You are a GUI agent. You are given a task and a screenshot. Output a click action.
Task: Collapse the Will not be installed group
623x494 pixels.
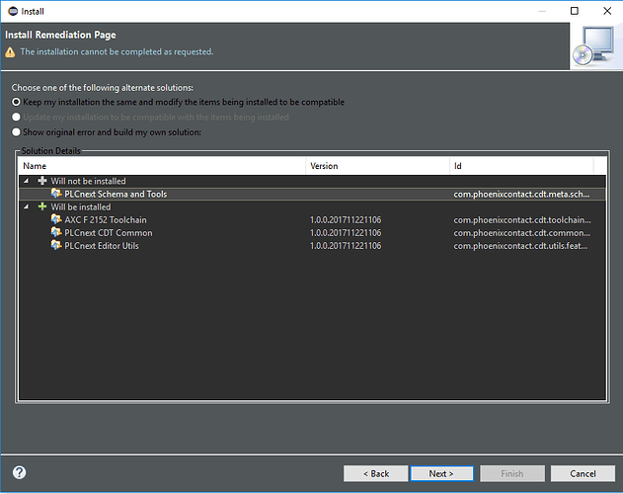pos(27,181)
